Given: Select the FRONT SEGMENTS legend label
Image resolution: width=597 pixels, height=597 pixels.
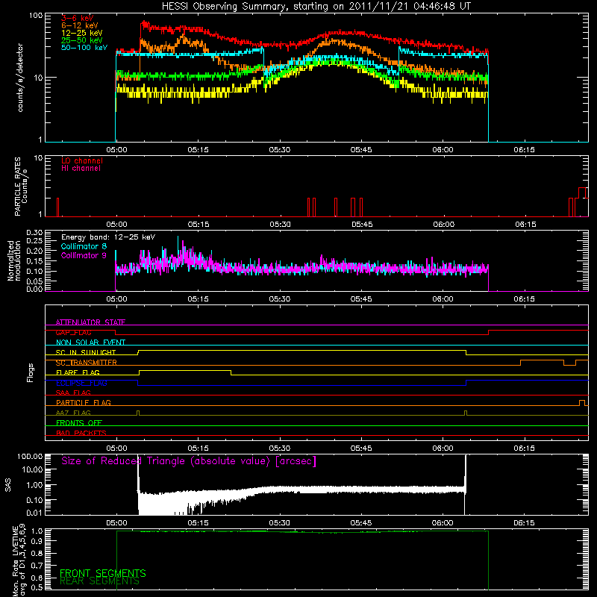Looking at the screenshot, I should click(103, 573).
